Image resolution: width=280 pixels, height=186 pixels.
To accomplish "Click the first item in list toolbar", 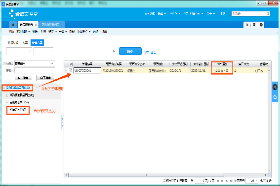I will [x=11, y=31].
